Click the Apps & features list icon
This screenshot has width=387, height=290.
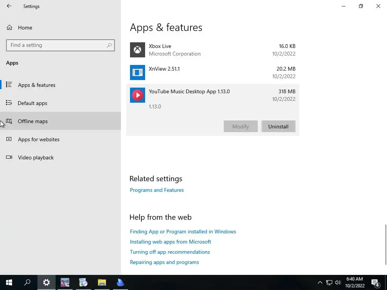(9, 85)
